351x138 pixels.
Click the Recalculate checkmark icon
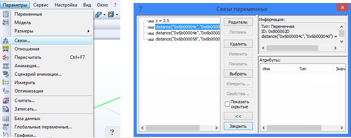(x=6, y=57)
